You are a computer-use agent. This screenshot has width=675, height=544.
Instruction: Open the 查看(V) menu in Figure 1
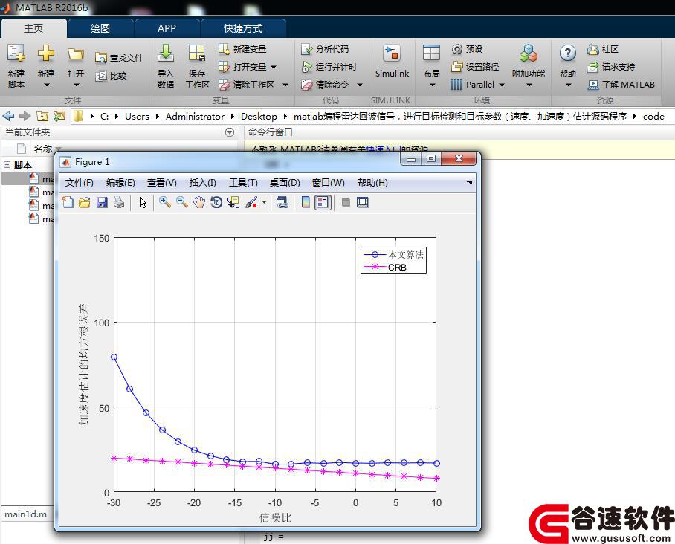(162, 183)
